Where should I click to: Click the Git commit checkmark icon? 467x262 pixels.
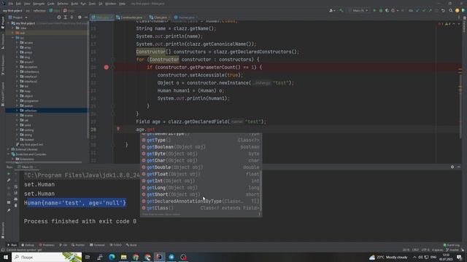tap(424, 10)
